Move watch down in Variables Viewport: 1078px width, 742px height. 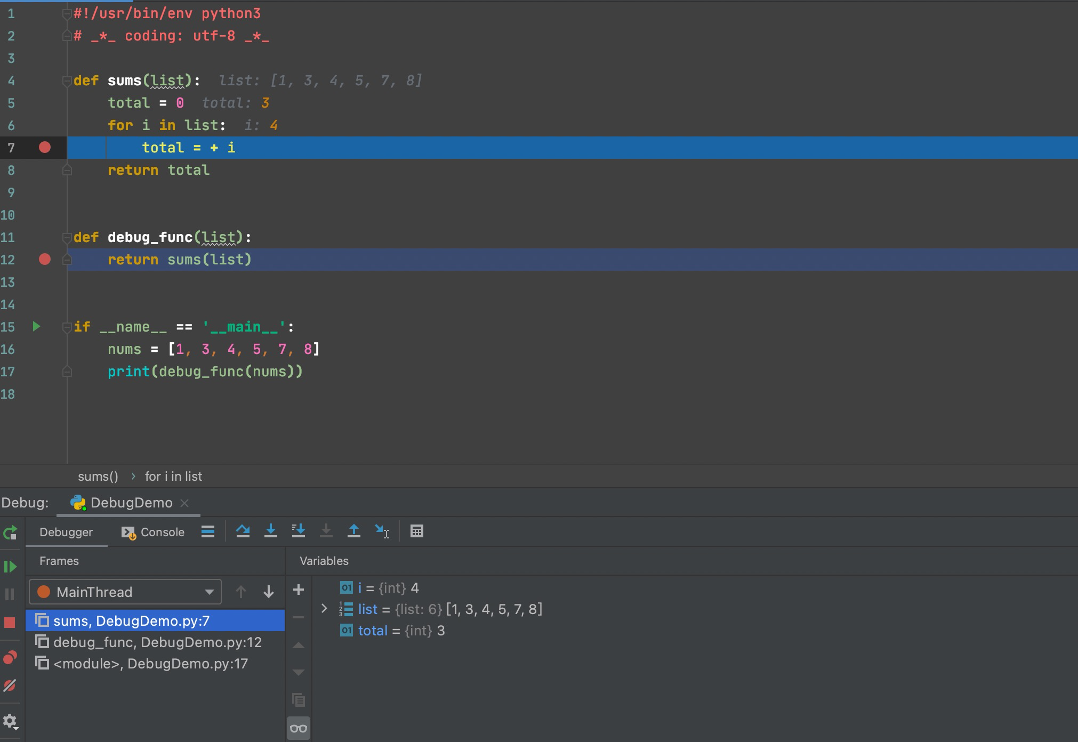pos(299,673)
